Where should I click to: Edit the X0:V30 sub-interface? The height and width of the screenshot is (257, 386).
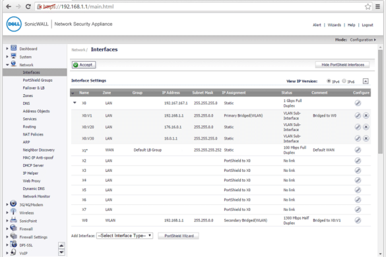358,138
